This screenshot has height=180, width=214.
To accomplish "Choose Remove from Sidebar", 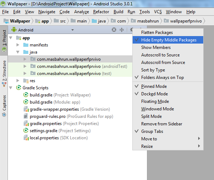I will 168,124.
